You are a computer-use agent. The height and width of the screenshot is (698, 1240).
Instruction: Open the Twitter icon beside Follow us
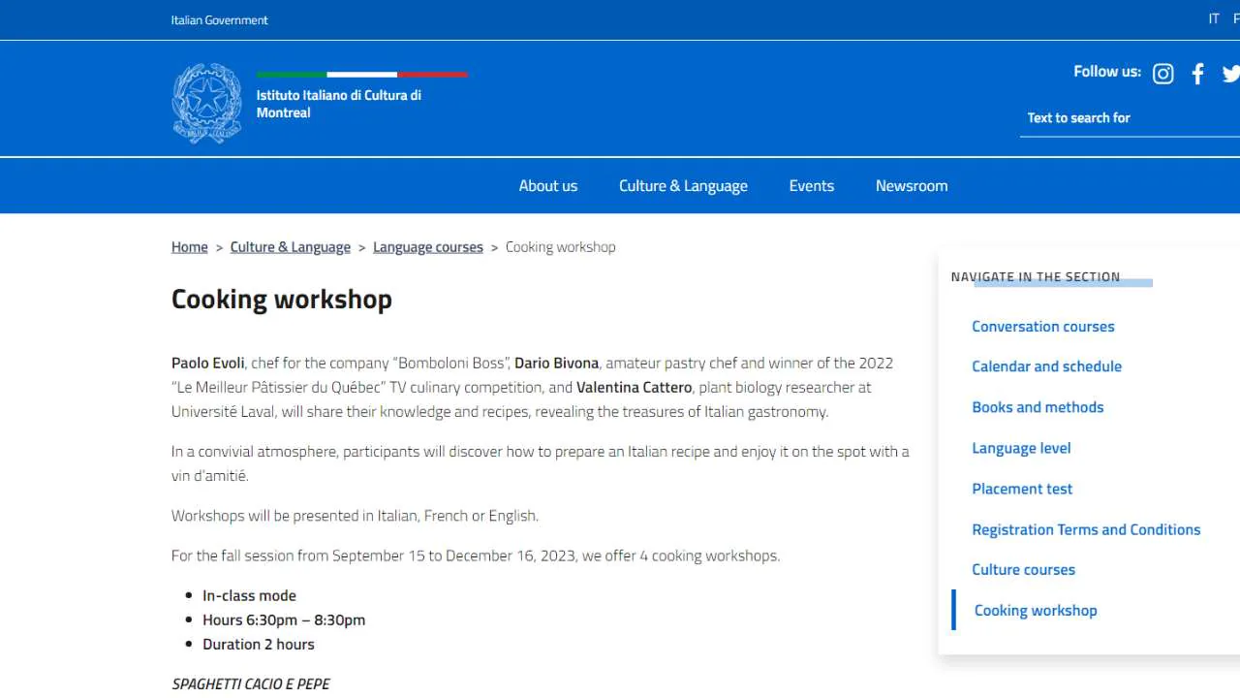tap(1231, 74)
